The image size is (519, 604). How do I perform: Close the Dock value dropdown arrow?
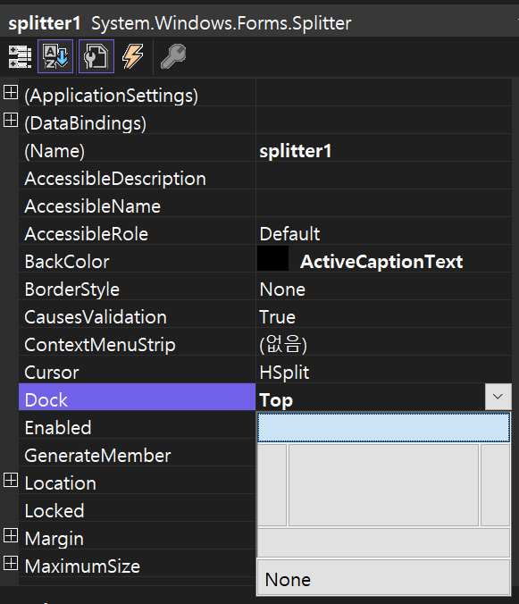point(498,397)
